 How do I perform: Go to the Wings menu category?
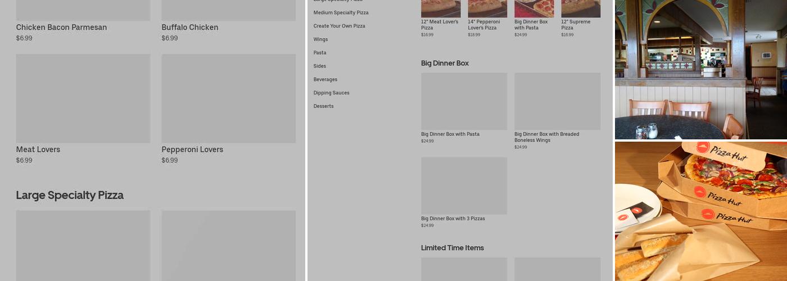coord(320,39)
